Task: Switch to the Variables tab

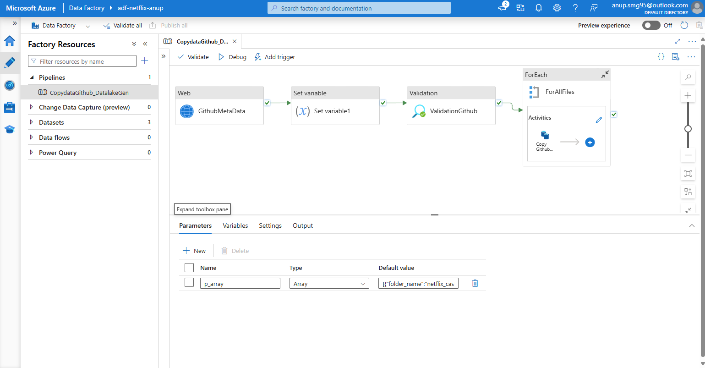Action: [235, 225]
